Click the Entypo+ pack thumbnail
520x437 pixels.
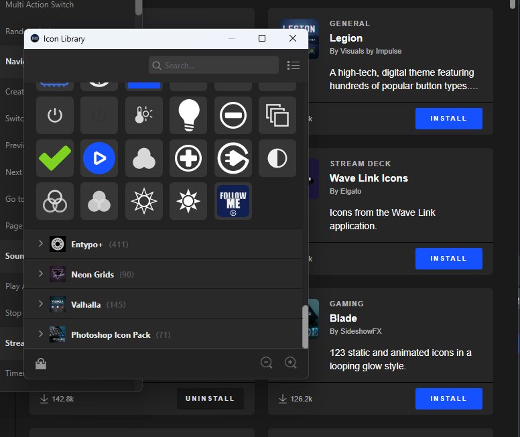point(58,244)
